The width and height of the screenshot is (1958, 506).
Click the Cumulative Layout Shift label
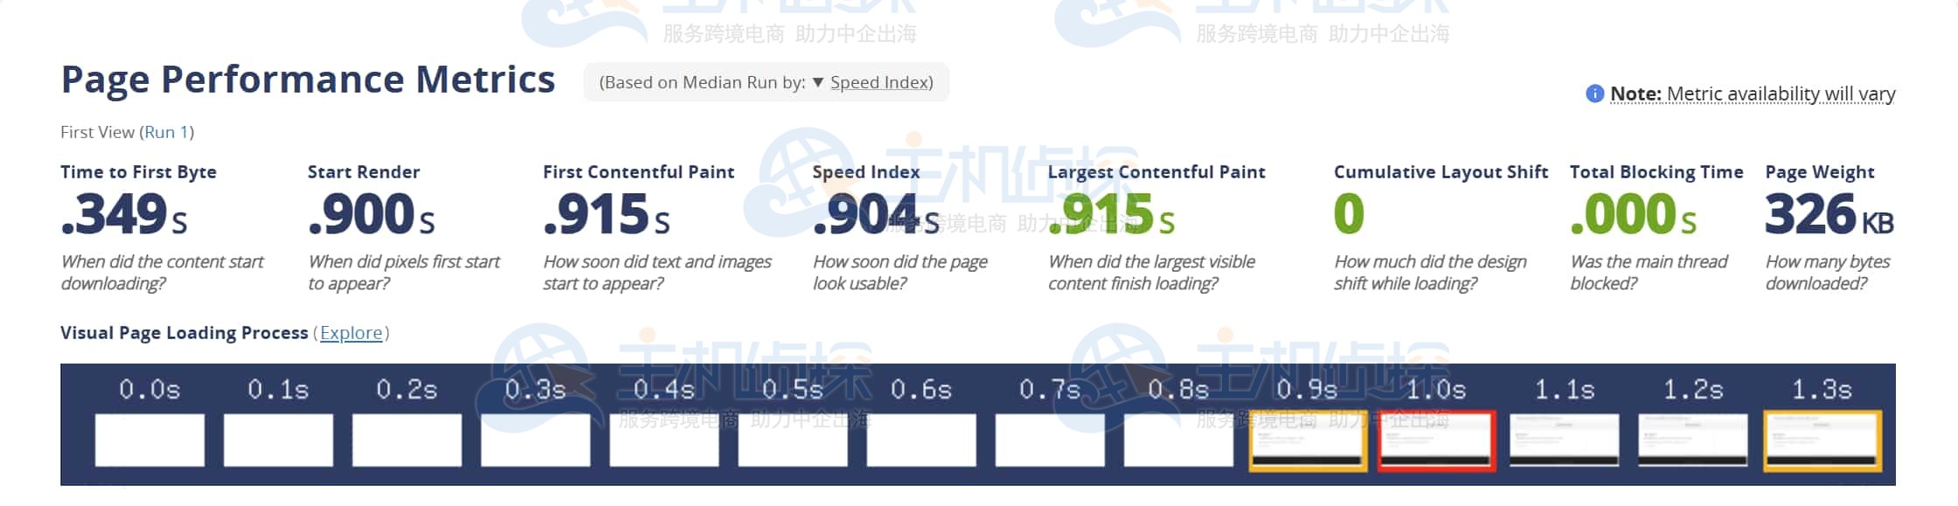pyautogui.click(x=1441, y=172)
